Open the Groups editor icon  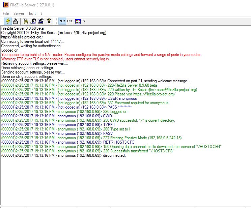[41, 21]
